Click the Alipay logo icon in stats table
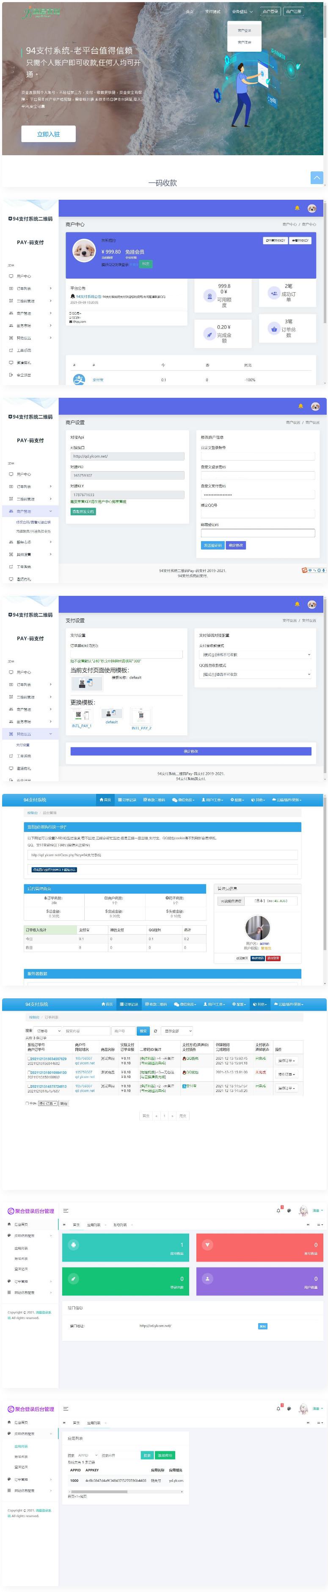328x1592 pixels. coord(79,380)
